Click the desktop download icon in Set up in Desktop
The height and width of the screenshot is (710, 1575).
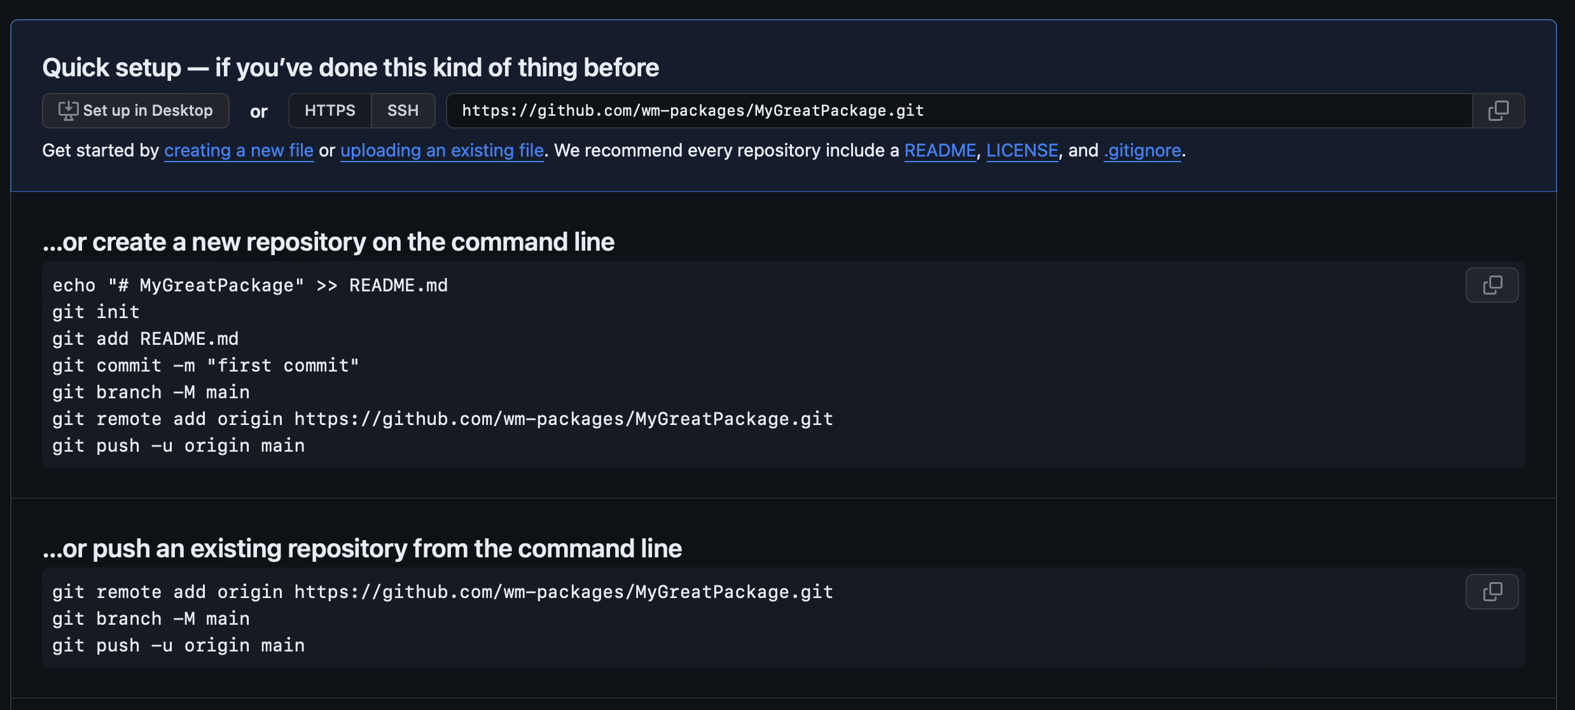69,109
